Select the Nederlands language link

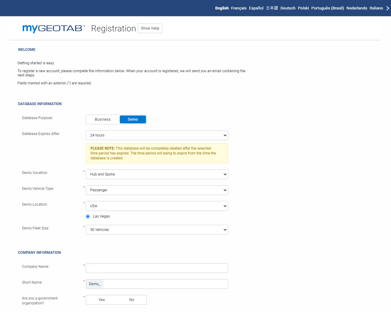[x=357, y=8]
